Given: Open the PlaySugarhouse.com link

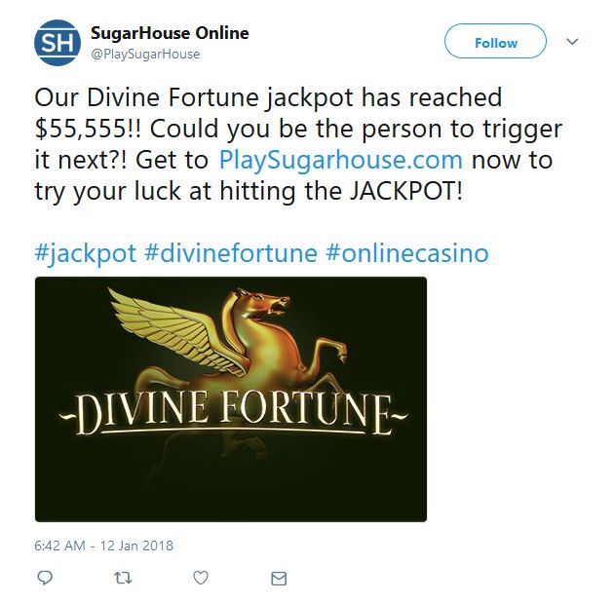Looking at the screenshot, I should pos(341,161).
